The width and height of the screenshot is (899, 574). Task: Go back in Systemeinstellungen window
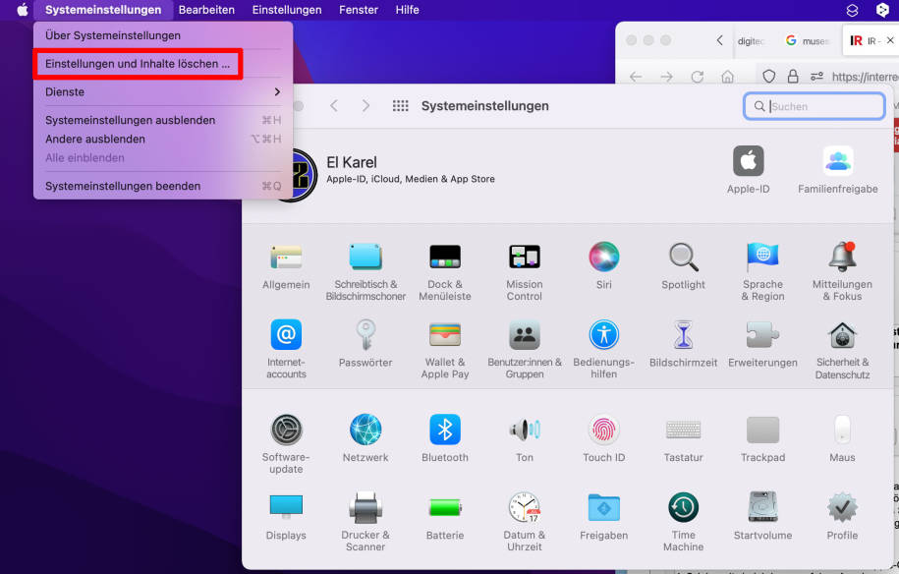click(x=334, y=106)
